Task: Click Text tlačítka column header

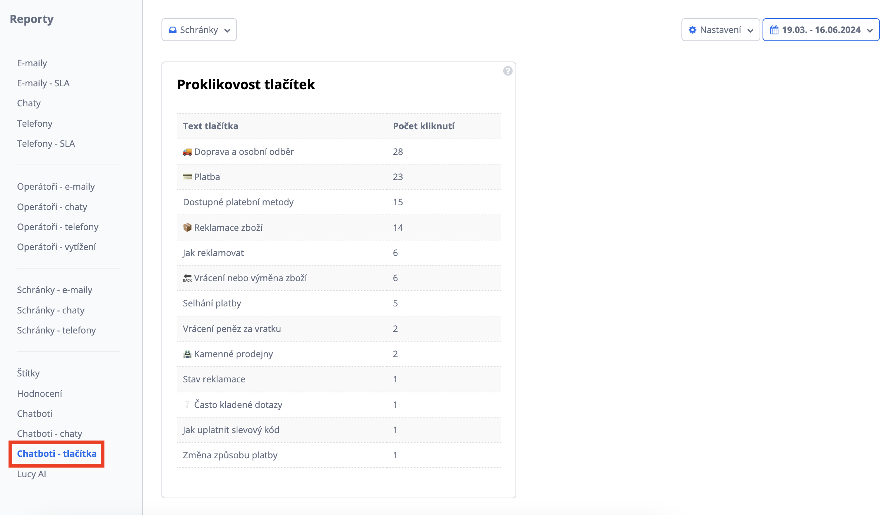Action: (x=210, y=126)
